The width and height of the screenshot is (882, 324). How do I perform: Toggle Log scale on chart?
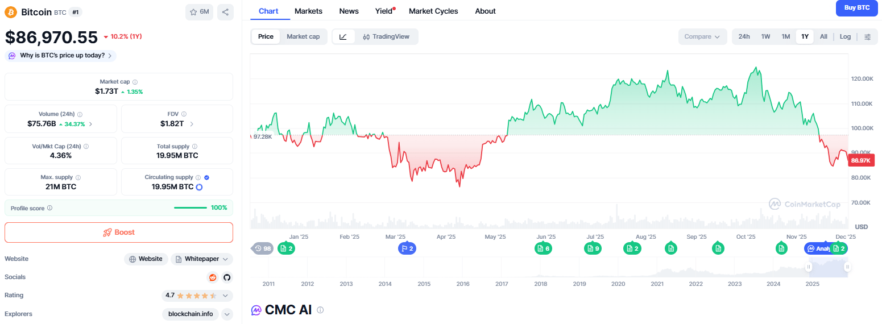[845, 36]
